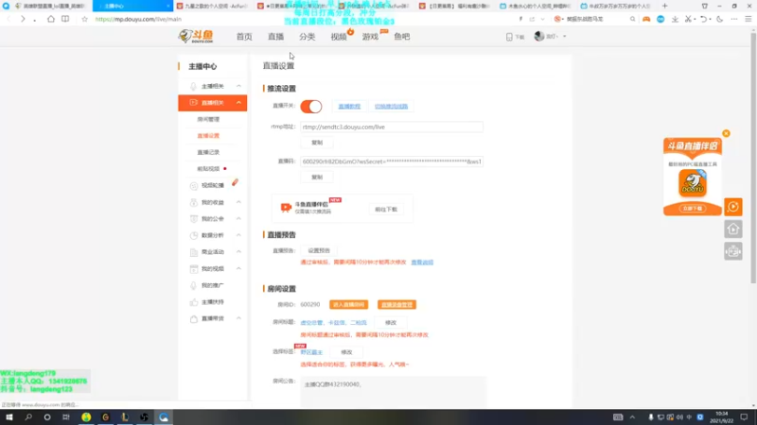Collapse the 主播相关 sidebar section
The image size is (757, 425).
point(238,86)
